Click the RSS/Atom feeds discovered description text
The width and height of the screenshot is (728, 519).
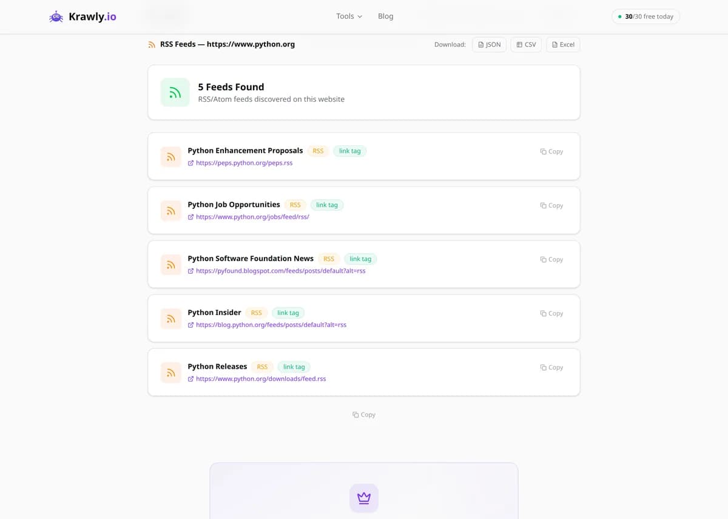click(271, 99)
